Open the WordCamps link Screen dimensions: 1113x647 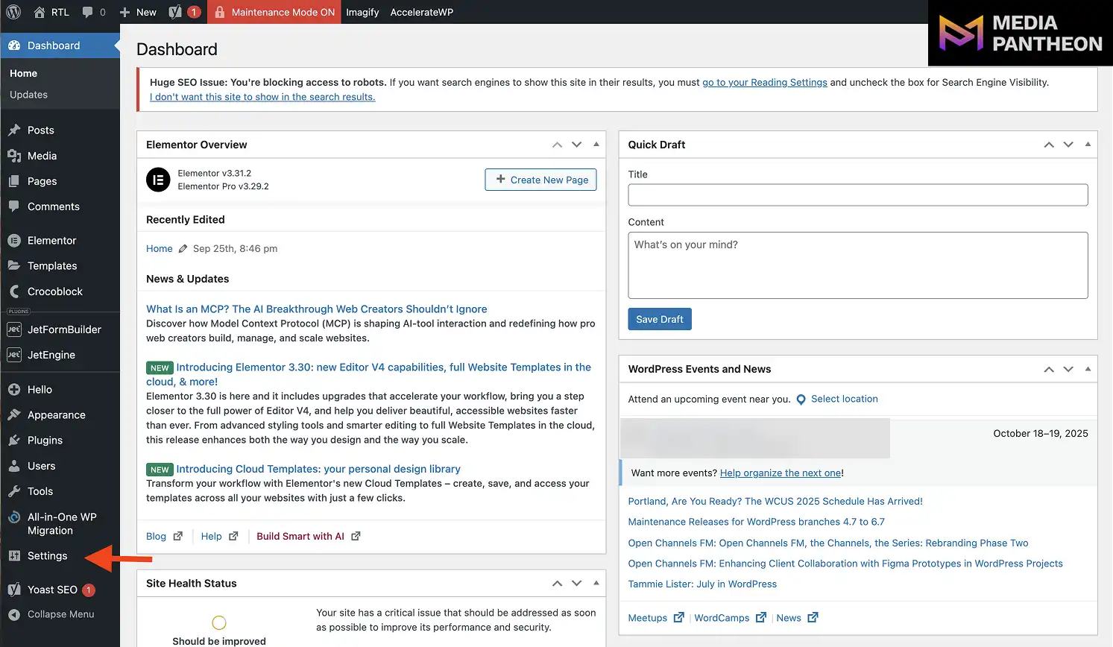(730, 617)
